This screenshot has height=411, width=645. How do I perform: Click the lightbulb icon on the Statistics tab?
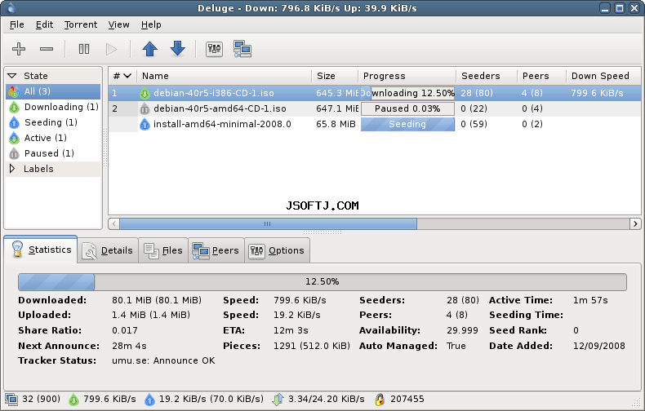coord(17,249)
